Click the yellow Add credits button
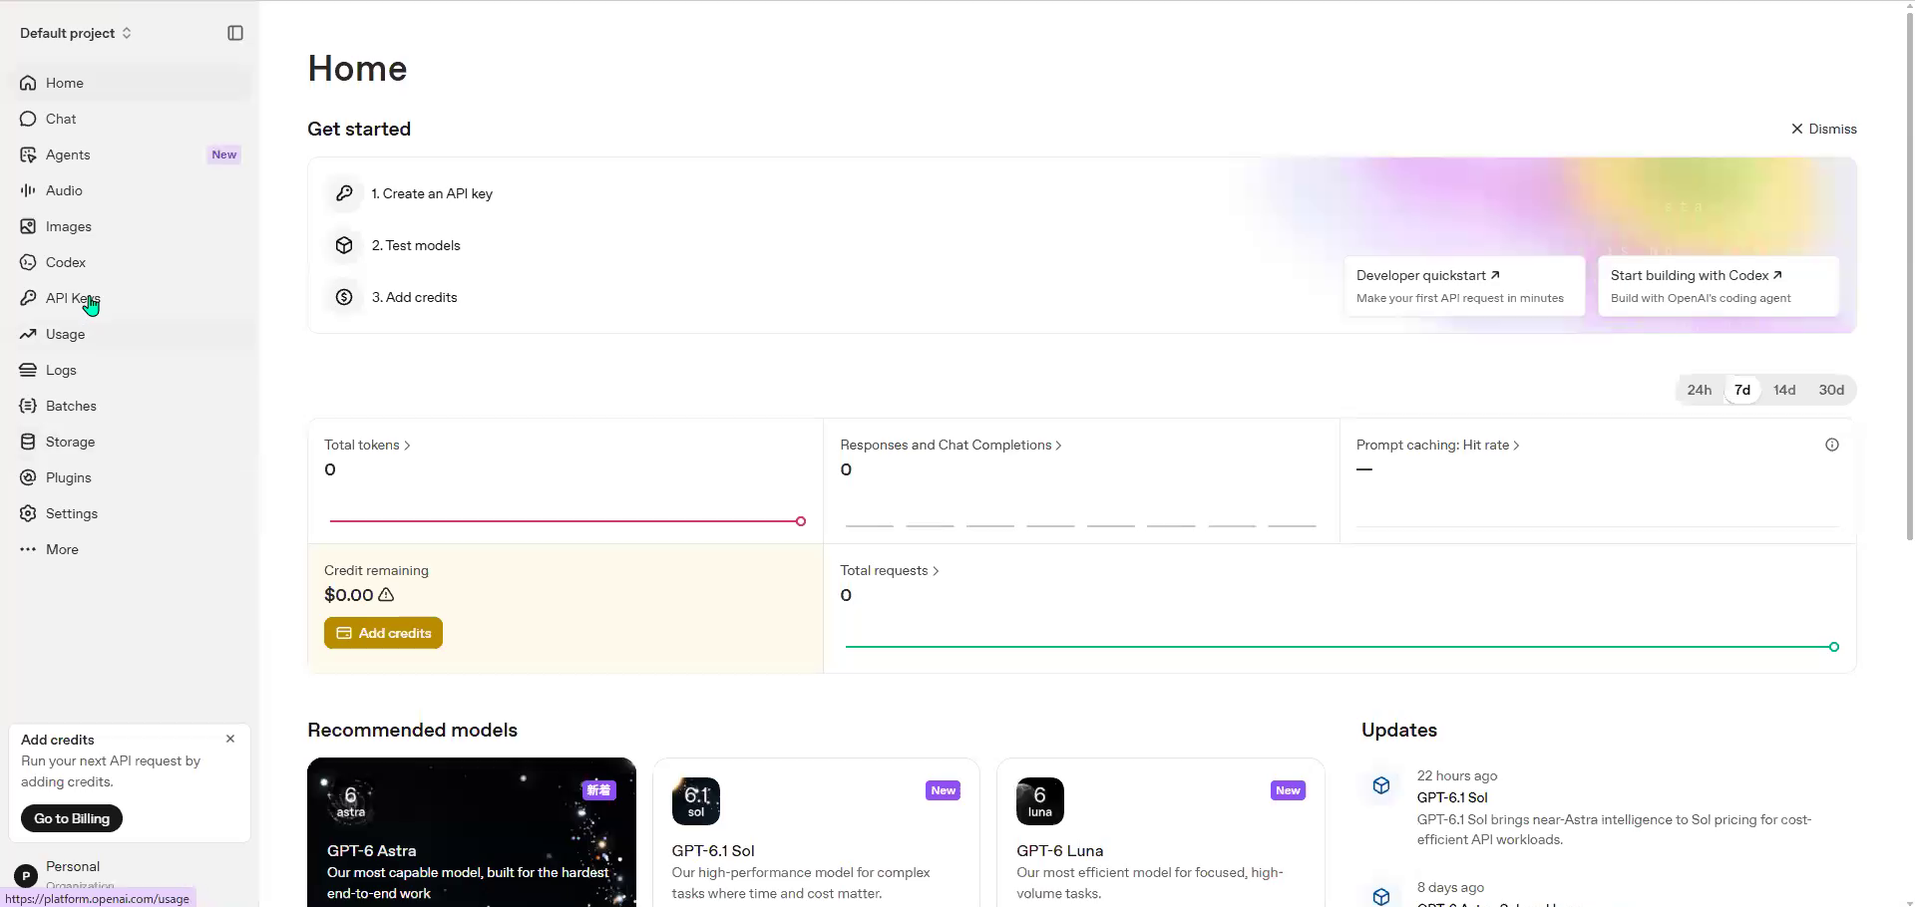 point(383,633)
